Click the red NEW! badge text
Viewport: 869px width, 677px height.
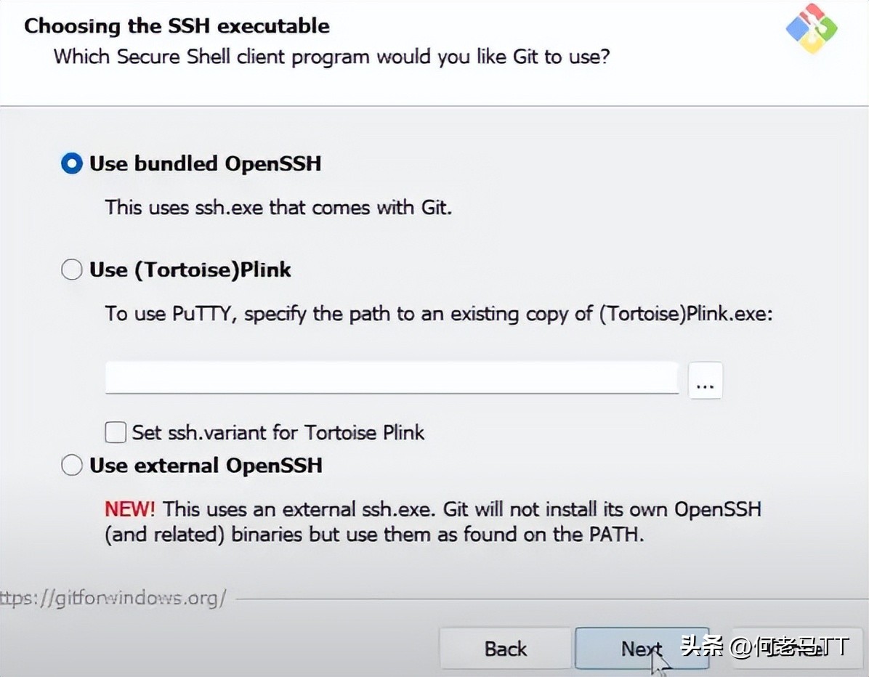129,508
